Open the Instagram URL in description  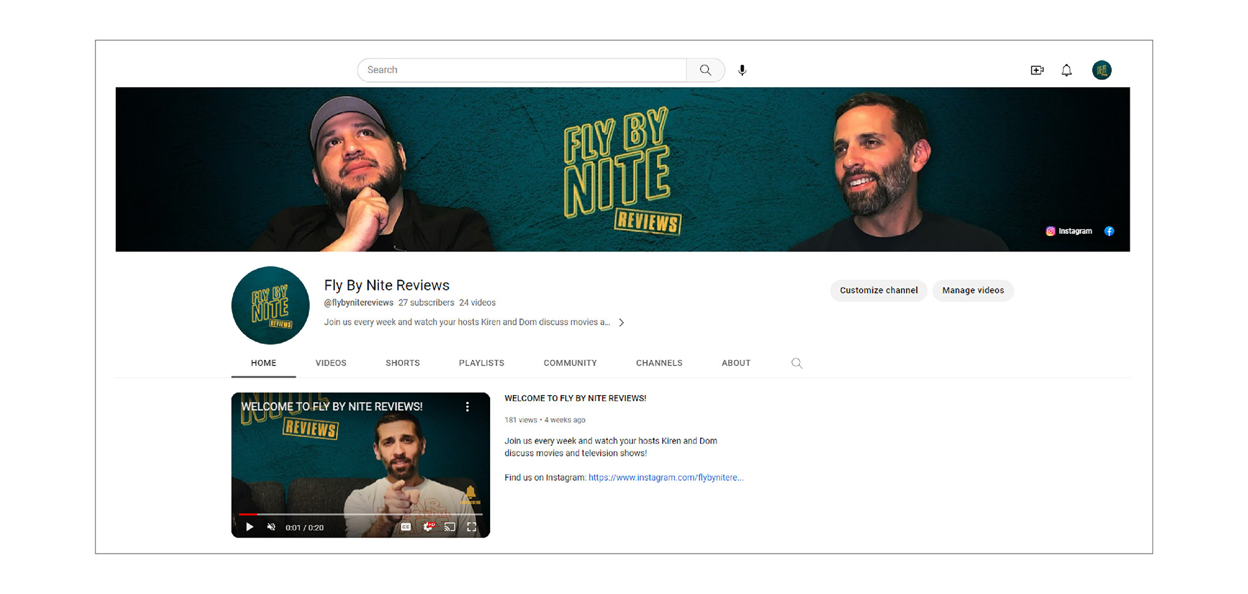(x=666, y=478)
